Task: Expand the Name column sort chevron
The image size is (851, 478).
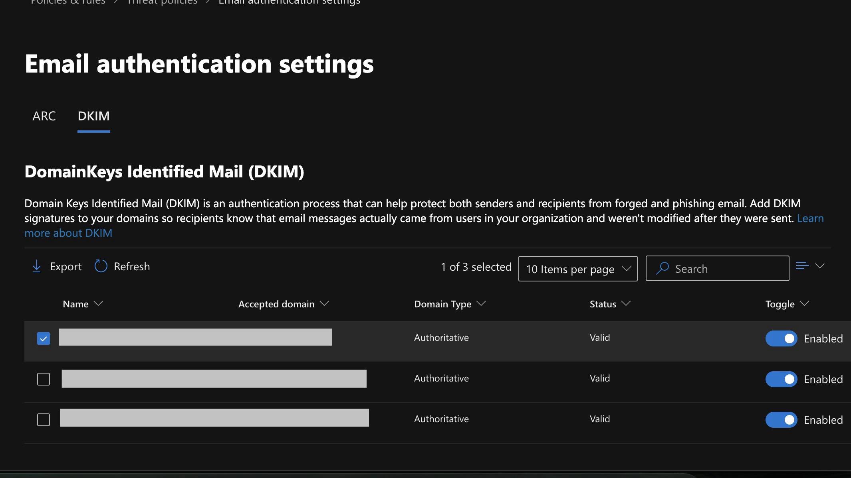Action: [x=98, y=304]
